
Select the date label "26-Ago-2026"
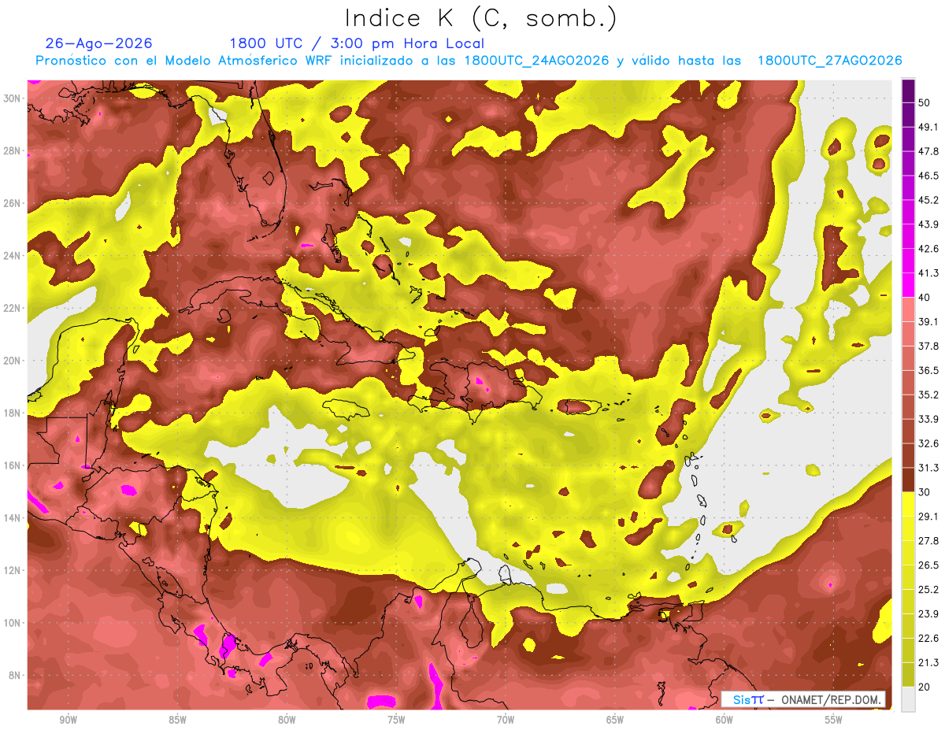[x=99, y=43]
